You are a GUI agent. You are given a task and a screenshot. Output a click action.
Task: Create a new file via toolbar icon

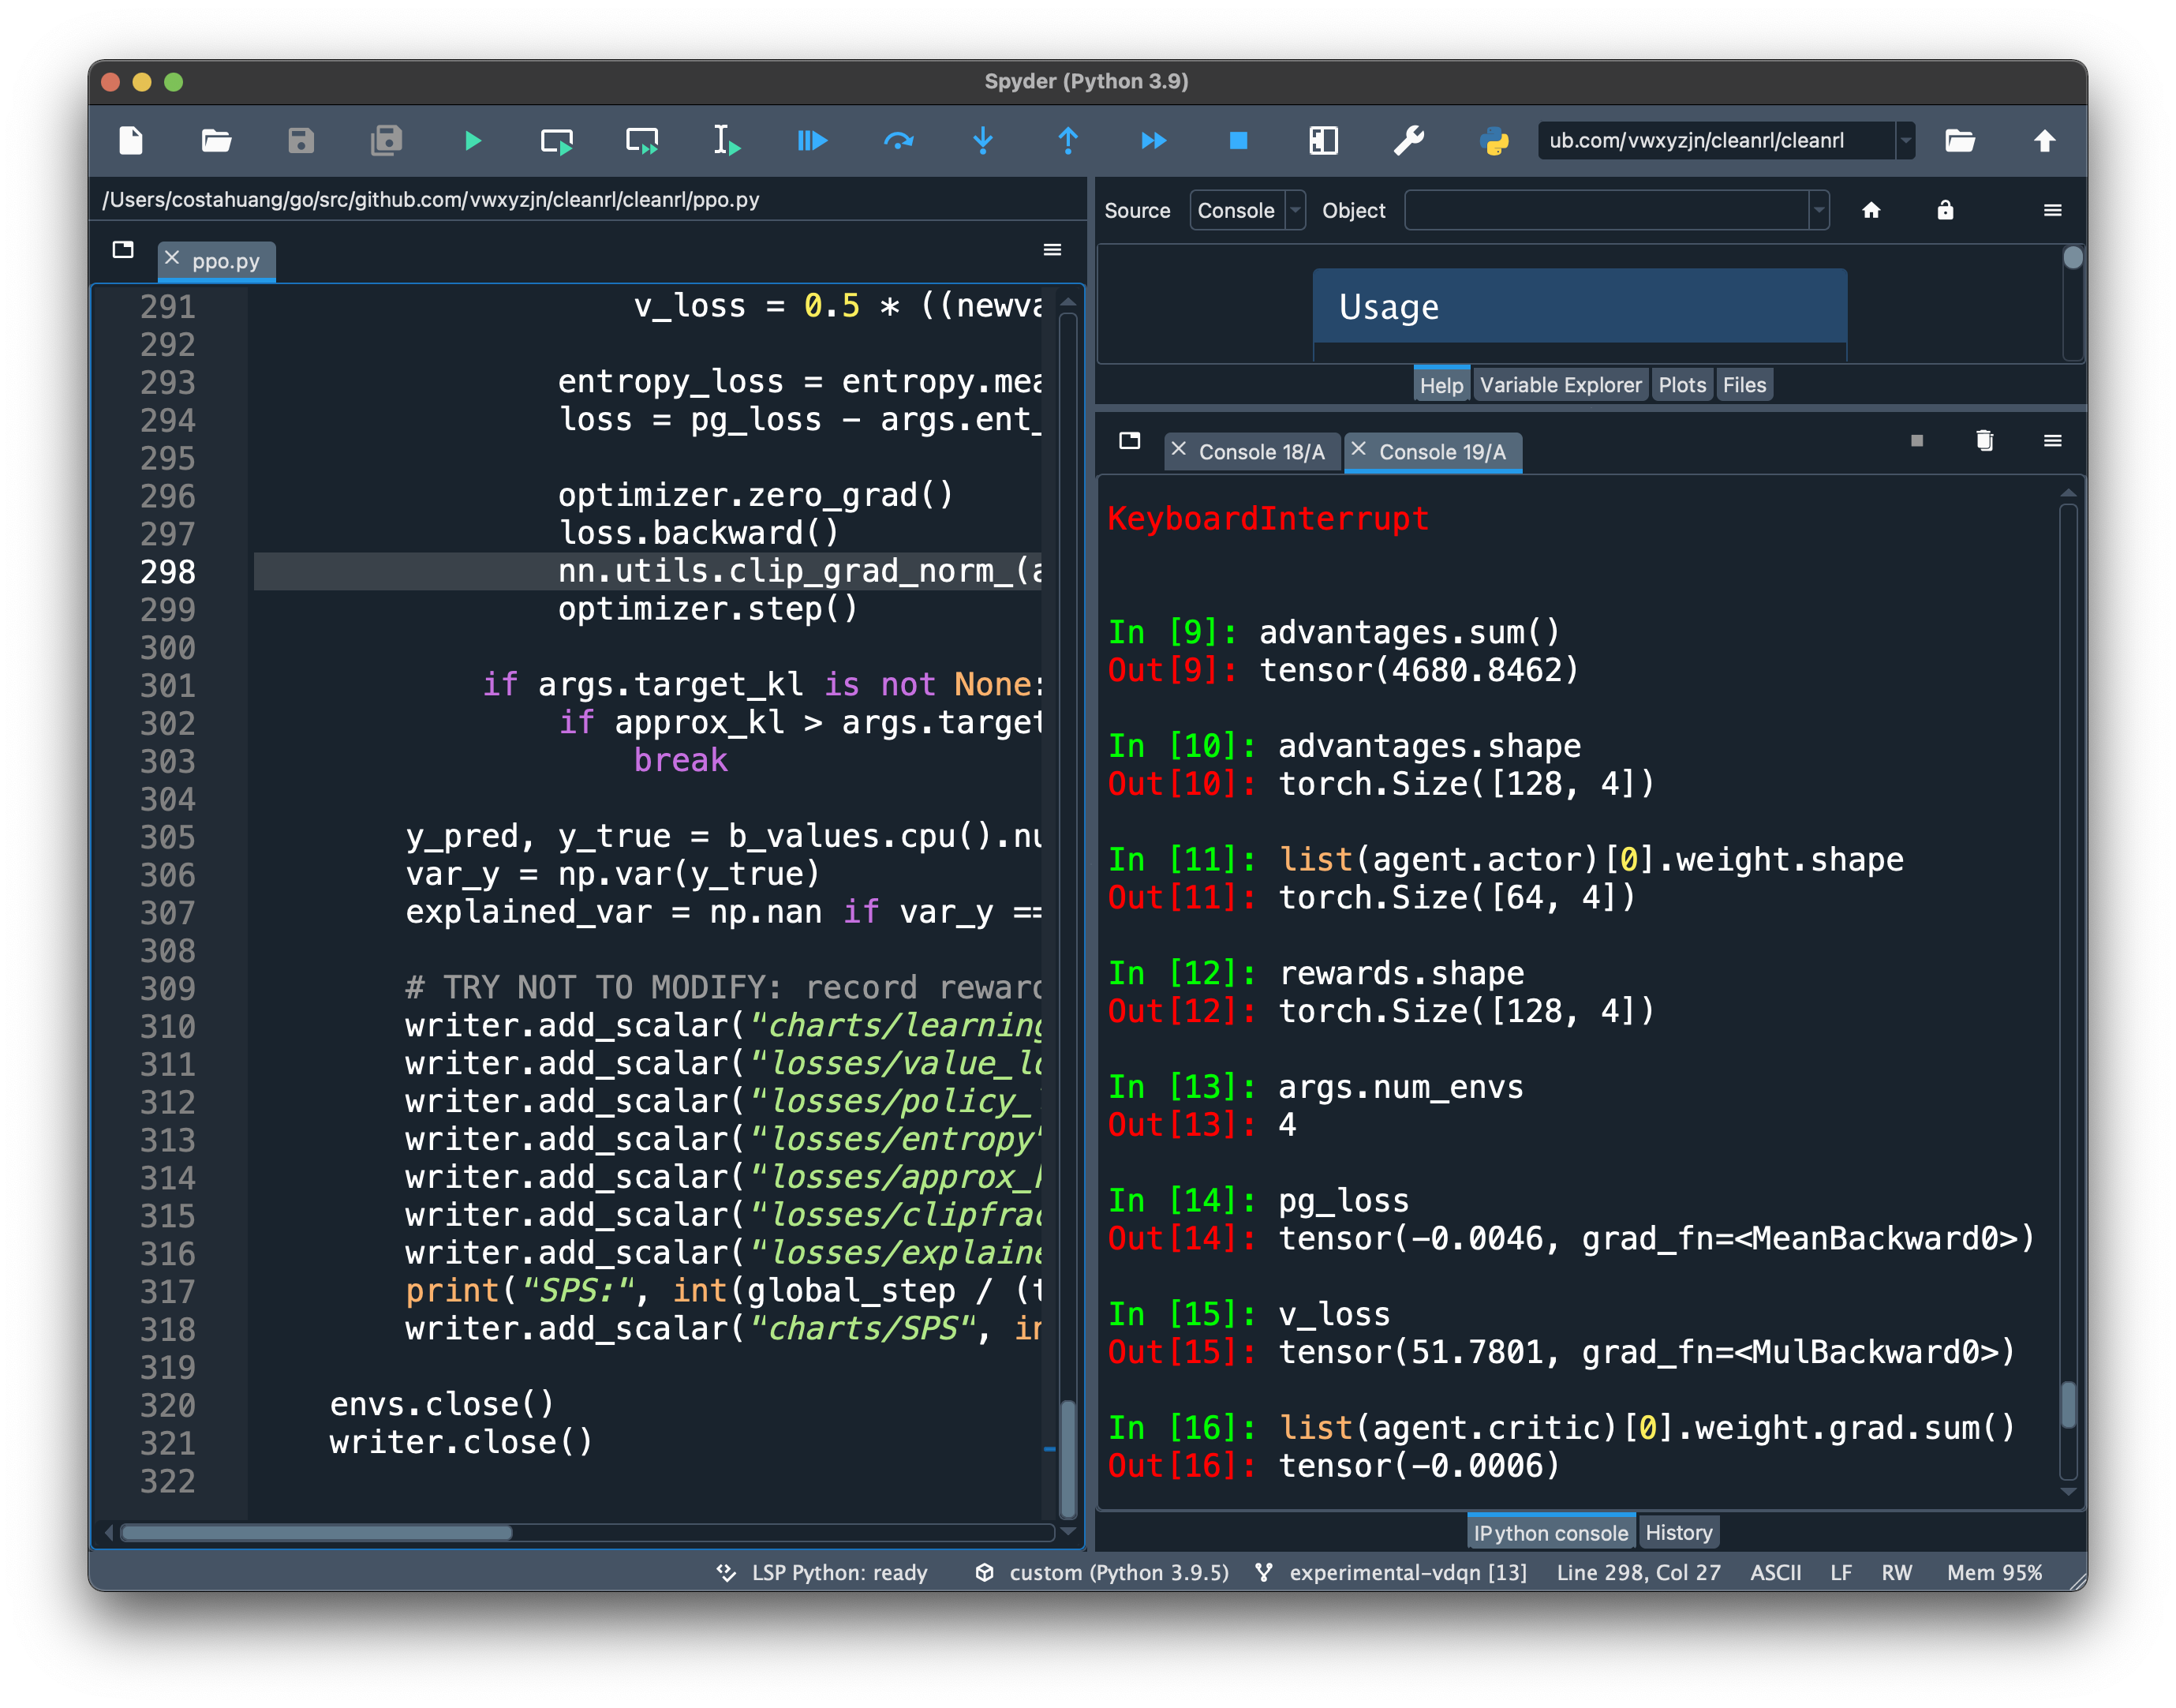click(131, 141)
